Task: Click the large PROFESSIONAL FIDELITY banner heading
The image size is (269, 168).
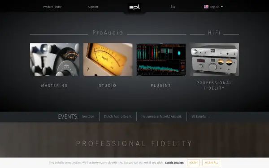Action: tap(134, 143)
